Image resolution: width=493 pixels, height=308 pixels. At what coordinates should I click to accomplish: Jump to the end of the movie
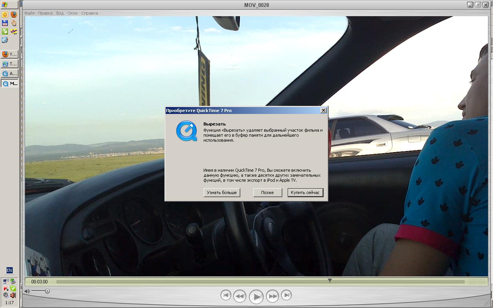tap(286, 295)
